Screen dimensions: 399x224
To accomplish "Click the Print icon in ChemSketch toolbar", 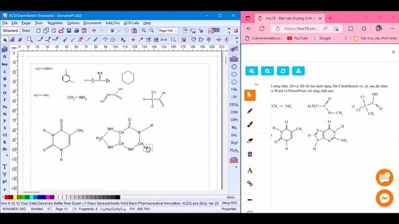I will click(76, 30).
